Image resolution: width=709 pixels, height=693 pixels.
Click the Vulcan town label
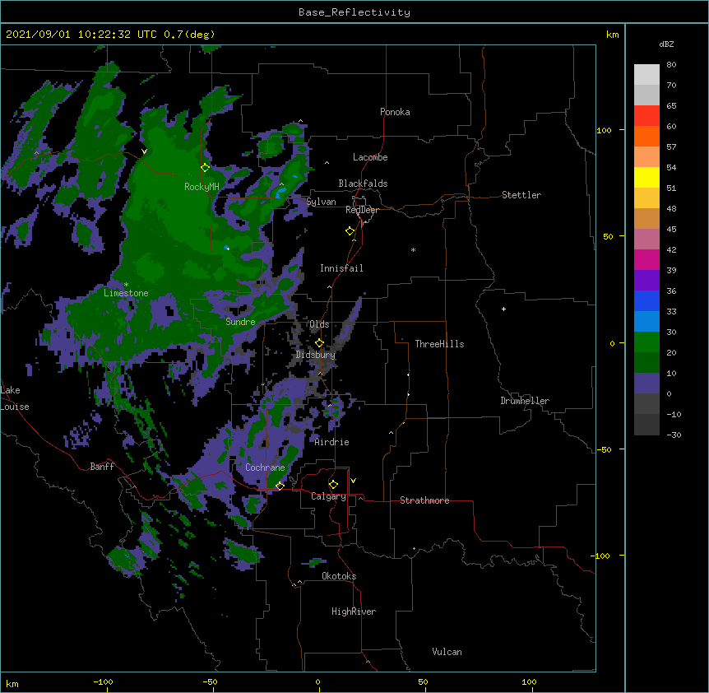pos(447,652)
